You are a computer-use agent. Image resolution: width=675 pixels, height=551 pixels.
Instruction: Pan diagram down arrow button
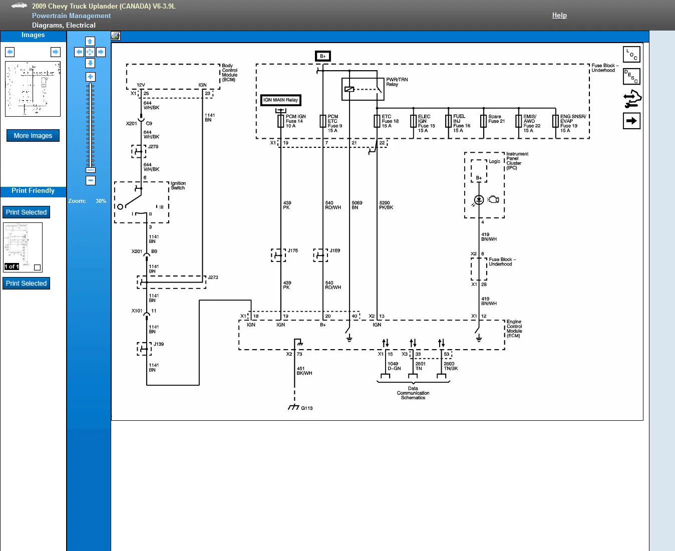coord(90,63)
